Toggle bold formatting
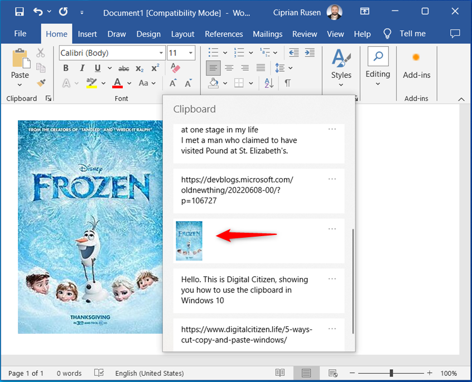472x382 pixels. pos(66,68)
